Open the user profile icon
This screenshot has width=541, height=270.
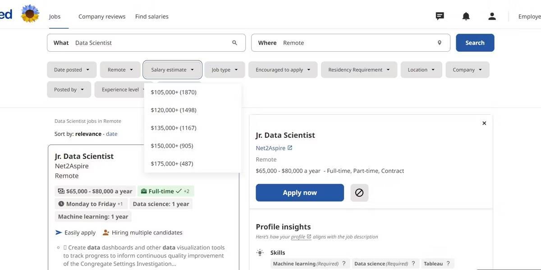click(x=492, y=16)
